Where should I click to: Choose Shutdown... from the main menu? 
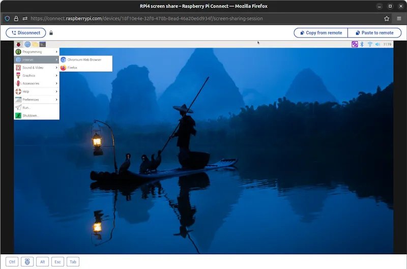(x=37, y=115)
